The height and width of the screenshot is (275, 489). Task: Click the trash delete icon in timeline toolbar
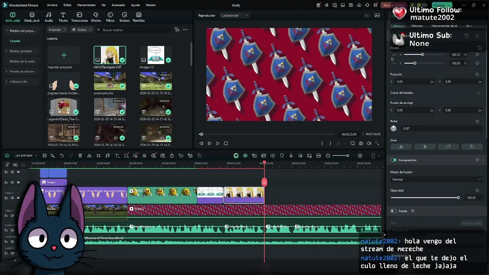[x=80, y=155]
